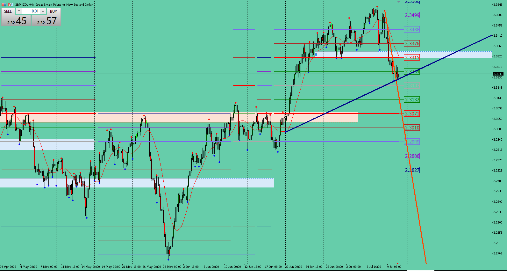Select the 2.3132 green level label
This screenshot has width=507, height=271.
pos(412,99)
